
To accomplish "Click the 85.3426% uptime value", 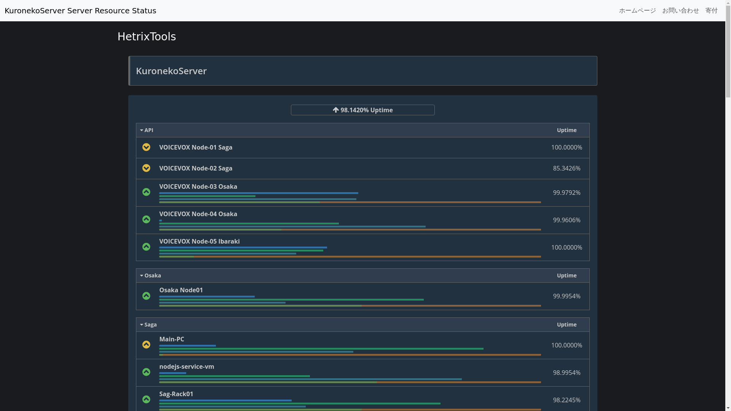I will tap(567, 168).
